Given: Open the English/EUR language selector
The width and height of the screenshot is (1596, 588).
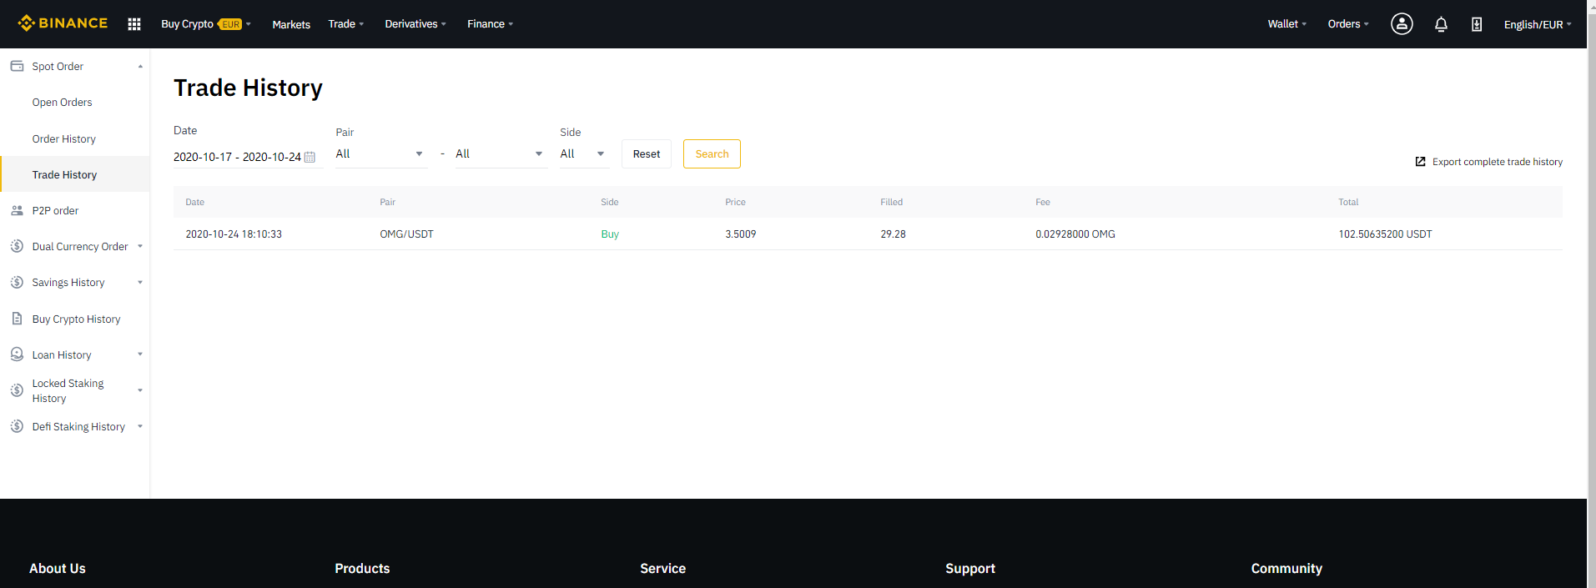Looking at the screenshot, I should coord(1538,24).
